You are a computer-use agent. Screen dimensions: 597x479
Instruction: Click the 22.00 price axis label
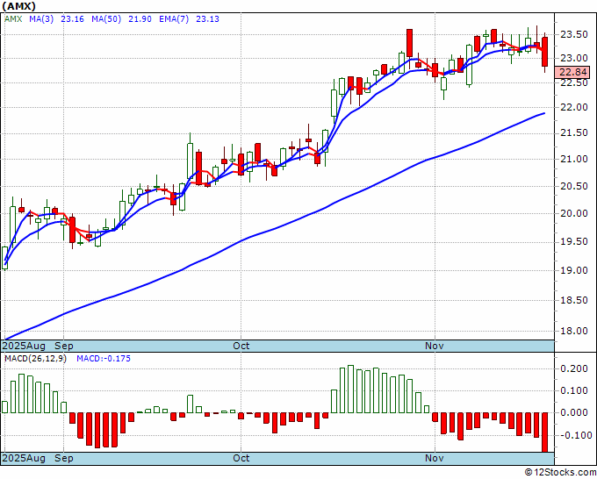point(574,108)
